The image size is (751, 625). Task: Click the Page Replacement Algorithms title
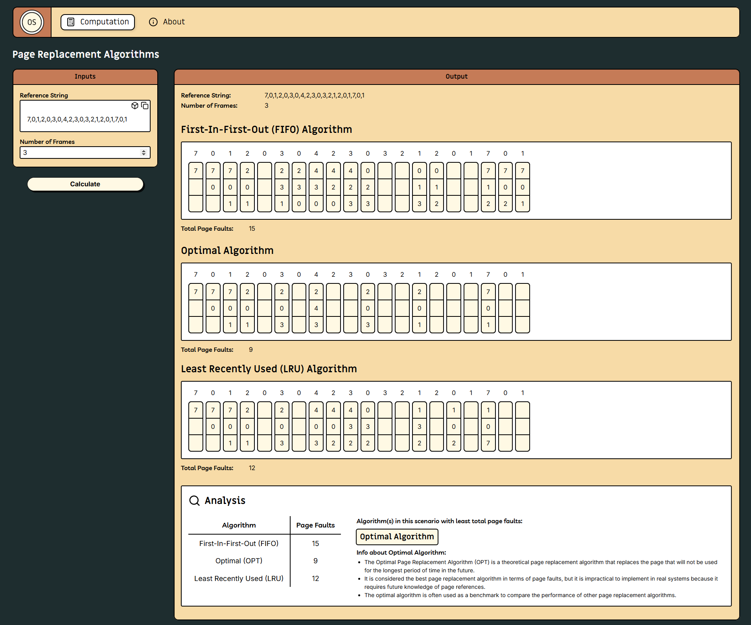86,54
